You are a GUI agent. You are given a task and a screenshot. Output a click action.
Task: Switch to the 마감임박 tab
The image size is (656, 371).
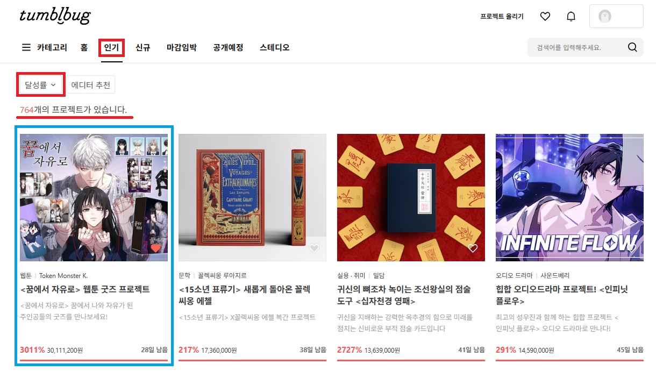(x=182, y=47)
